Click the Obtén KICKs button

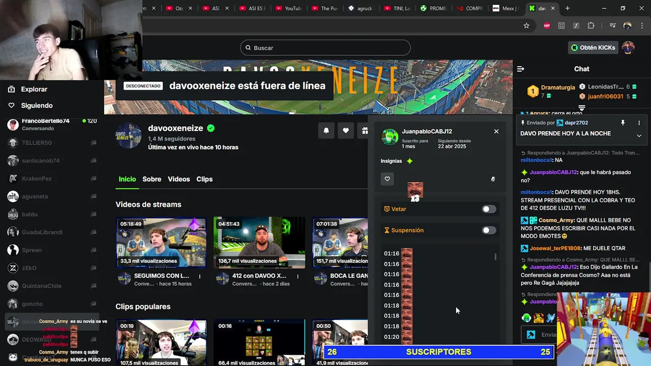pos(593,48)
